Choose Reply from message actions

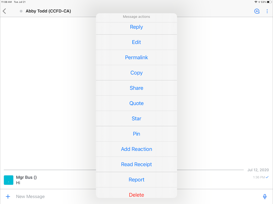coord(136,27)
